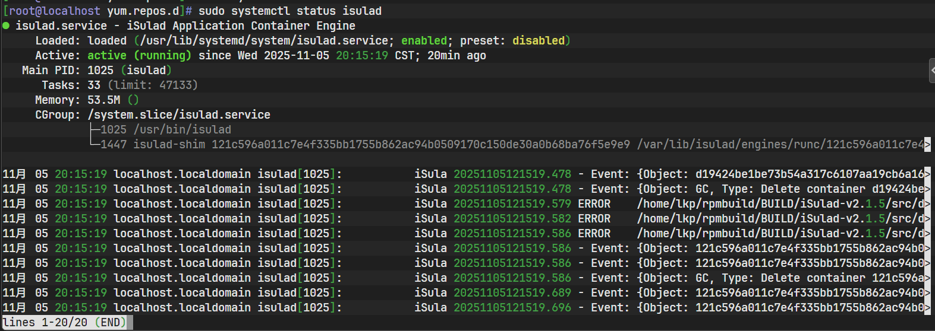Click the ERROR log line stamped 20251105121519.582
The width and height of the screenshot is (935, 331).
pyautogui.click(x=467, y=218)
